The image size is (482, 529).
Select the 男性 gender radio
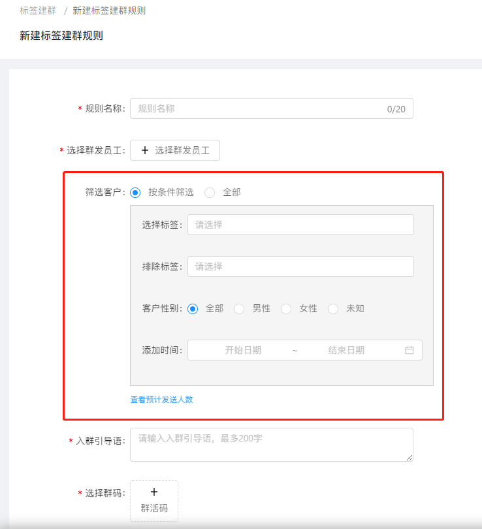239,309
